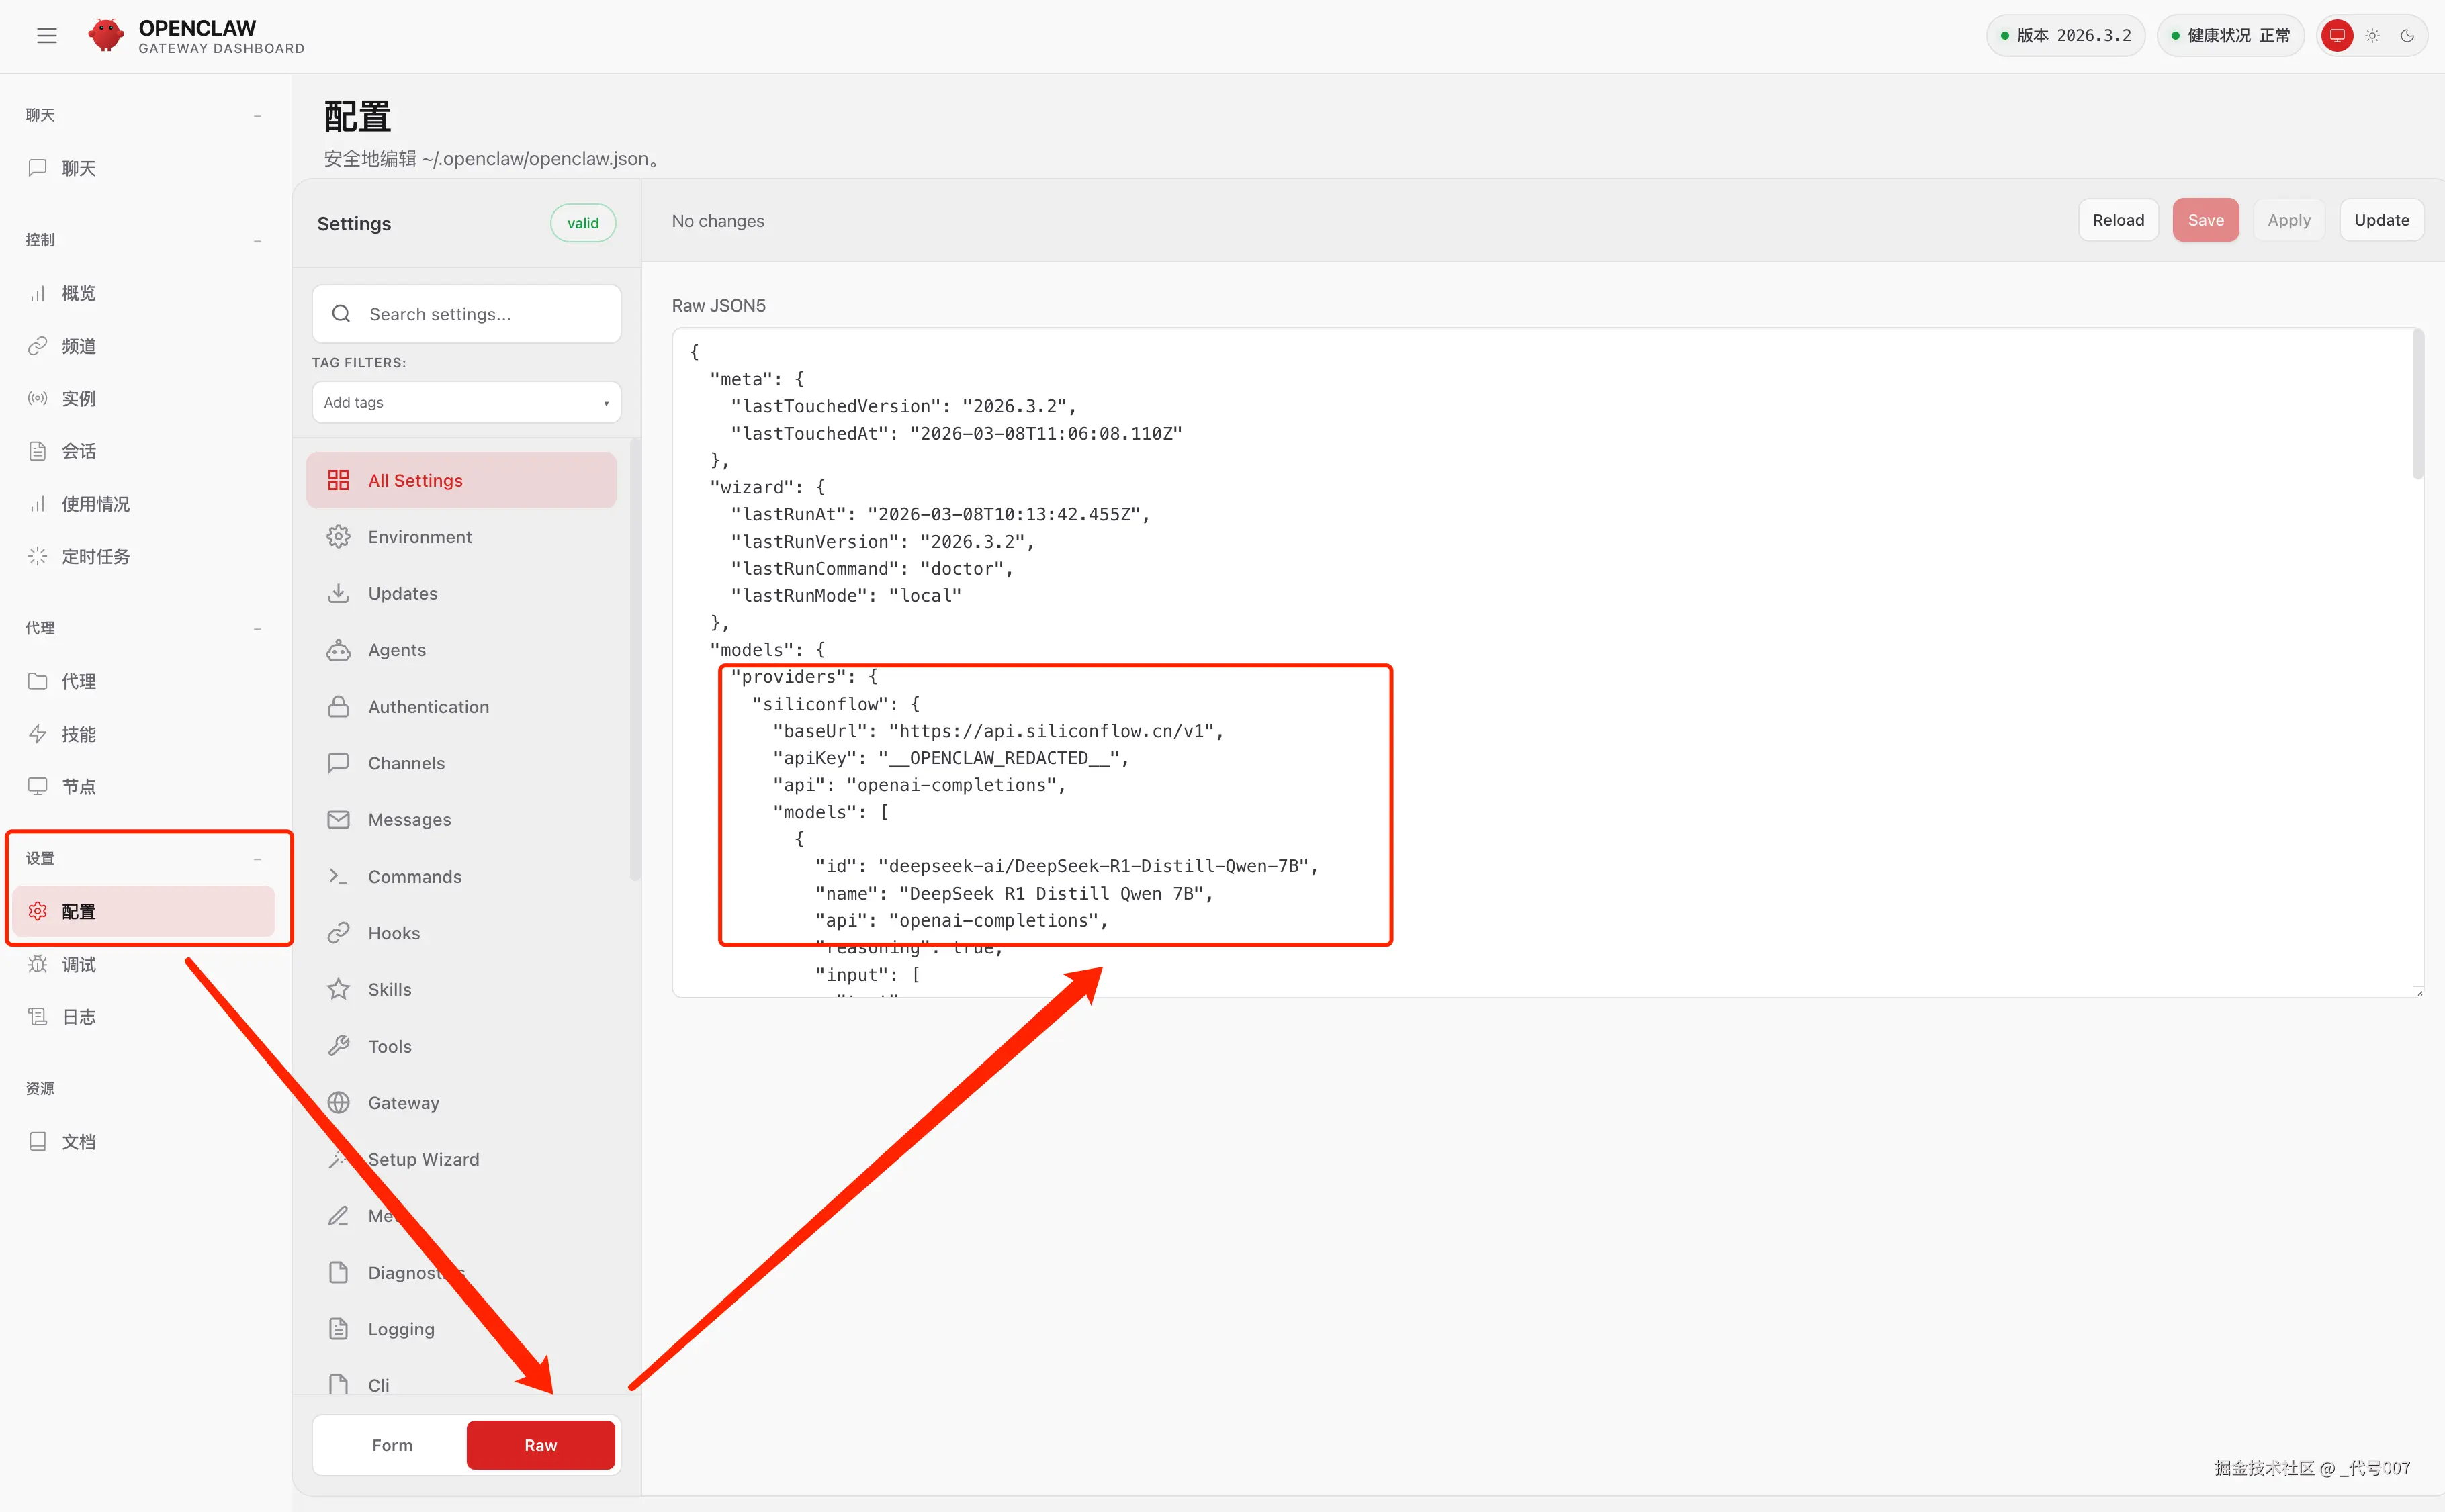Open the 频道 channels page
The width and height of the screenshot is (2445, 1512).
click(x=78, y=346)
